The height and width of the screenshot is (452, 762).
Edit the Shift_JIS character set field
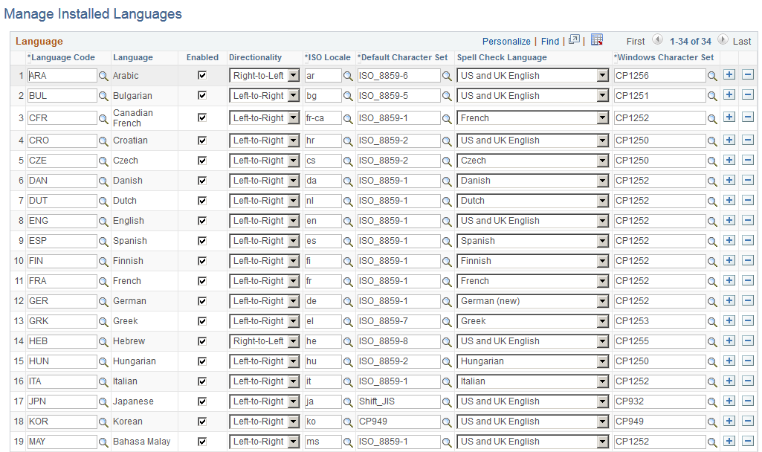tap(398, 402)
